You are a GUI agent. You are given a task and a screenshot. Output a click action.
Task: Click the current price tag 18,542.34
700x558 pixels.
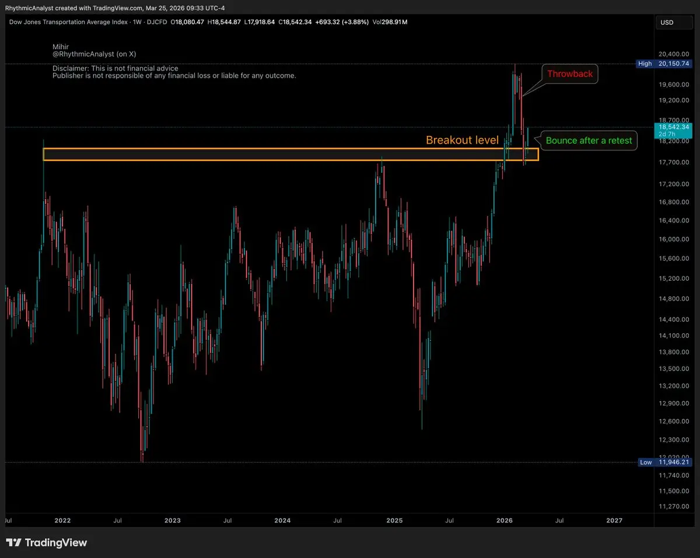click(x=673, y=130)
